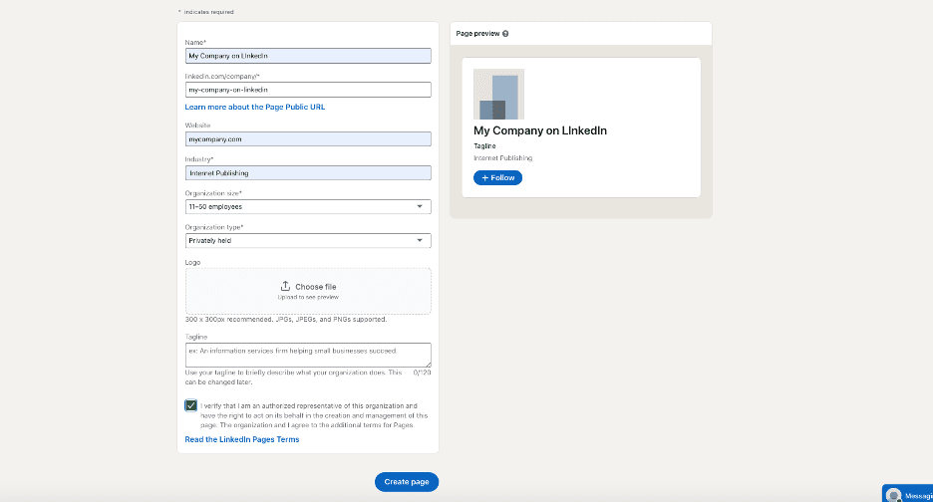Click the Industry input field

click(x=308, y=173)
